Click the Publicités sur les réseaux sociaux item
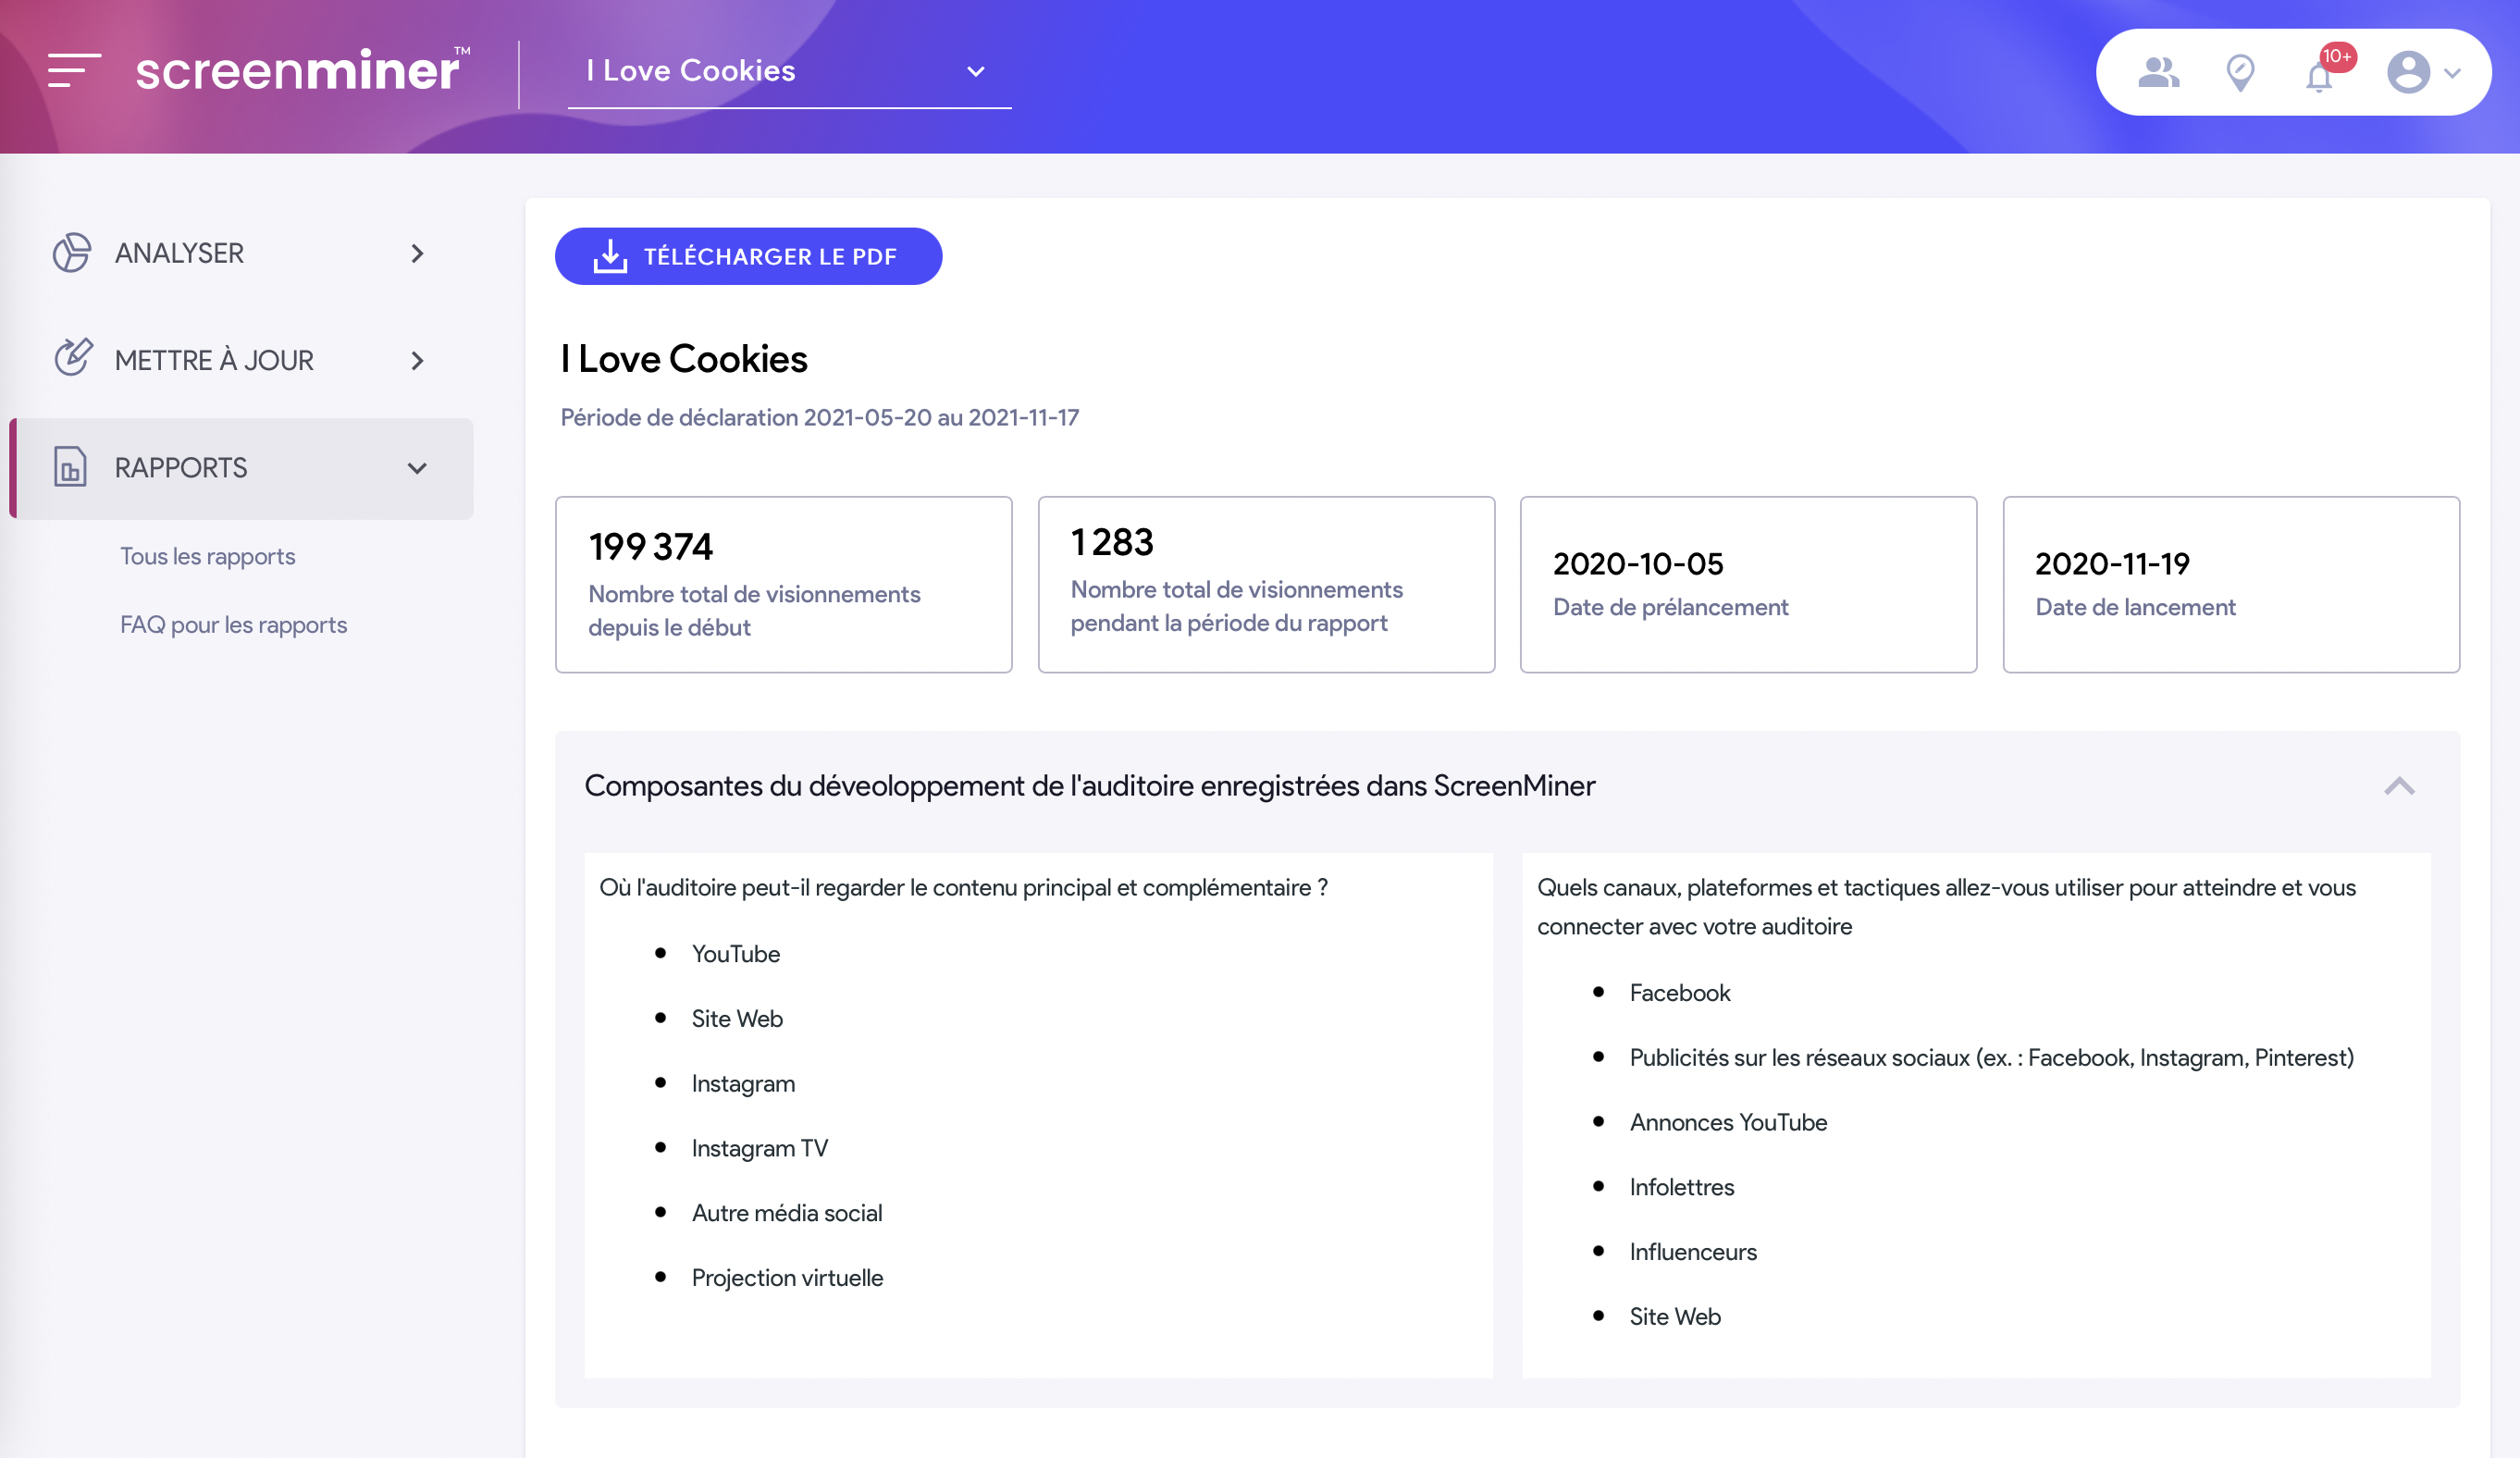Screen dimensions: 2520x1458 1992,1058
